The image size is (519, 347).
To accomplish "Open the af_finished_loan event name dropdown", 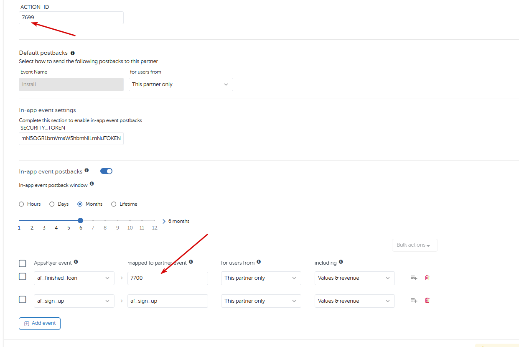I will pyautogui.click(x=74, y=278).
